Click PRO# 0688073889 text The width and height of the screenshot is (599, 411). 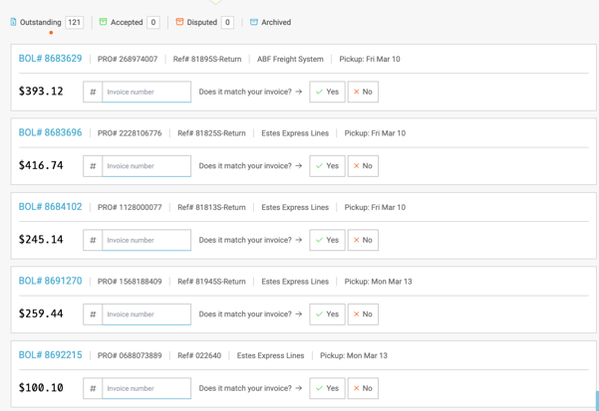(130, 355)
